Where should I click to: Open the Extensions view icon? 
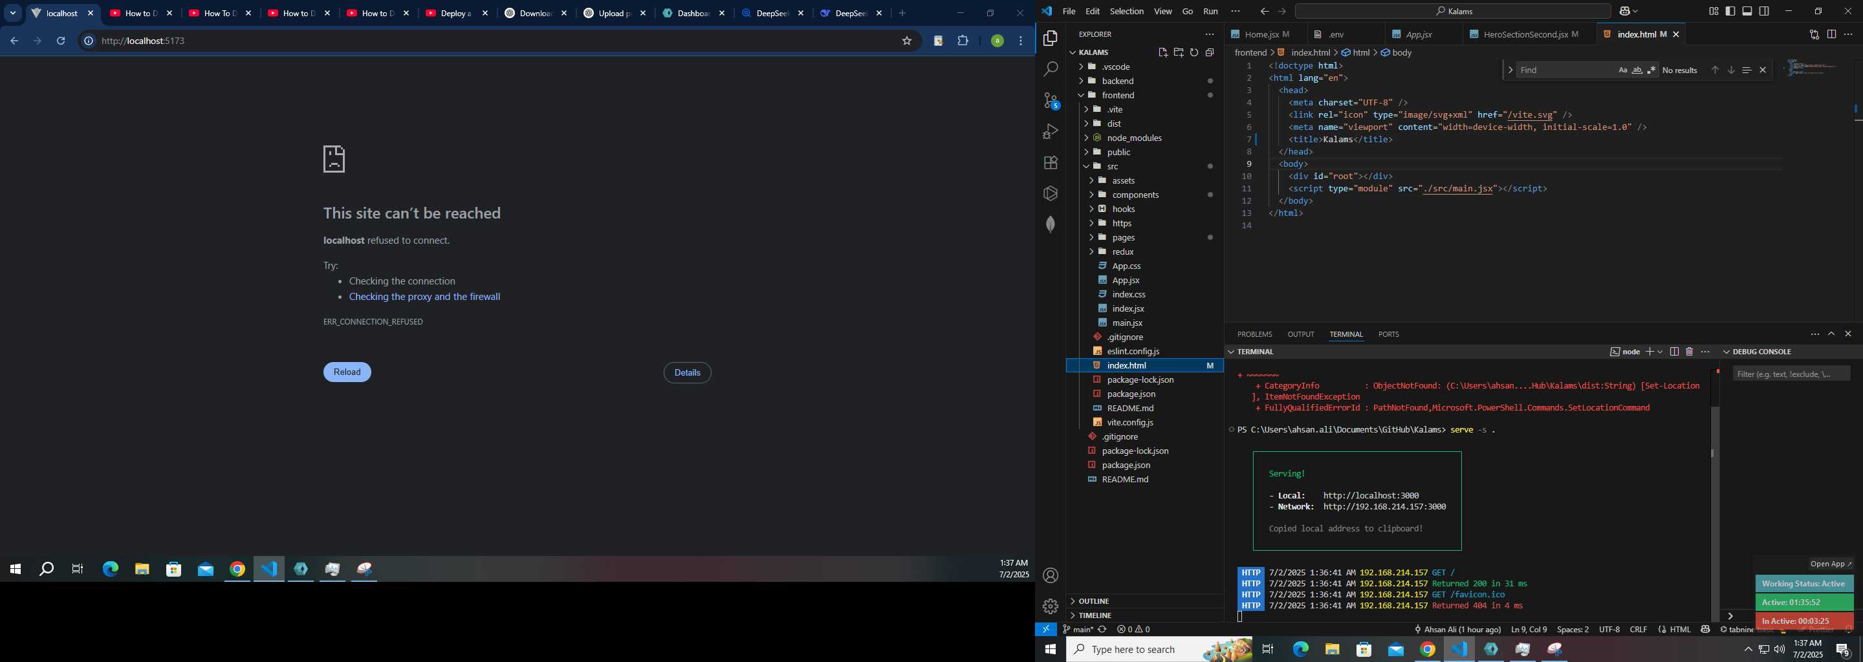coord(1051,163)
